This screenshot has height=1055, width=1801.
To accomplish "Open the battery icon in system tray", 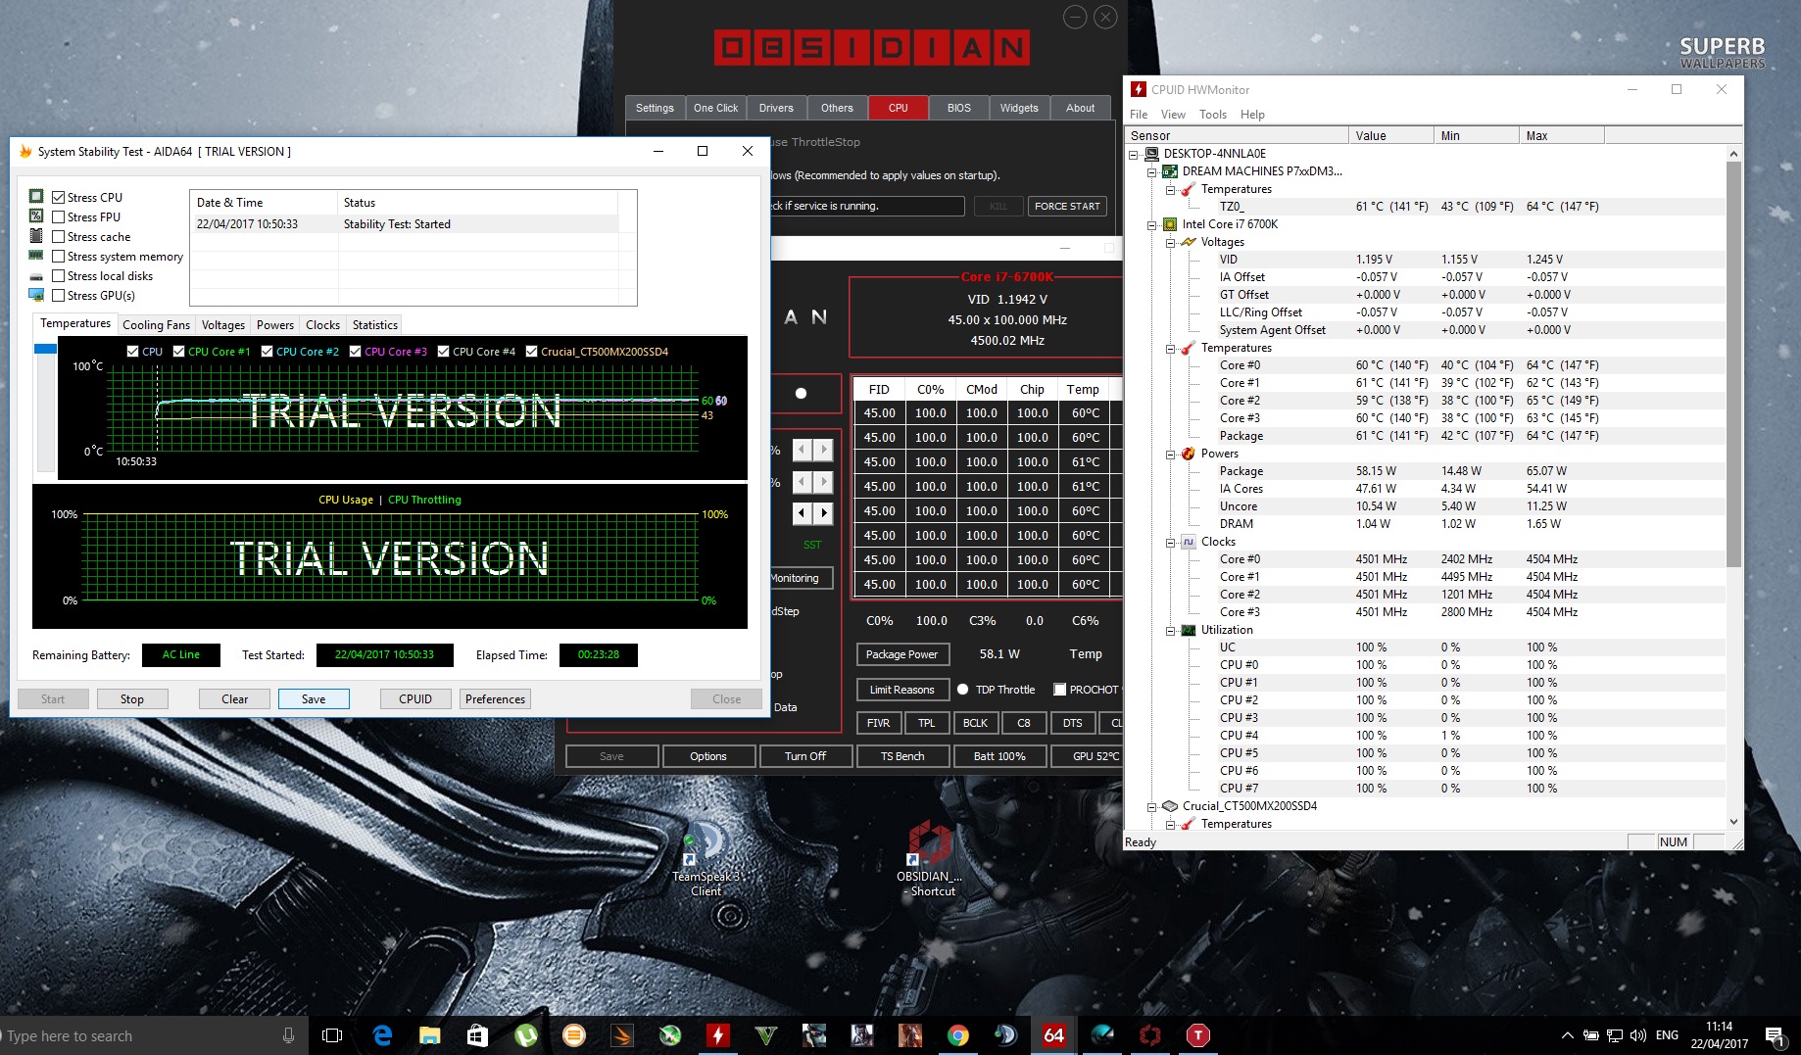I will (x=1591, y=1035).
